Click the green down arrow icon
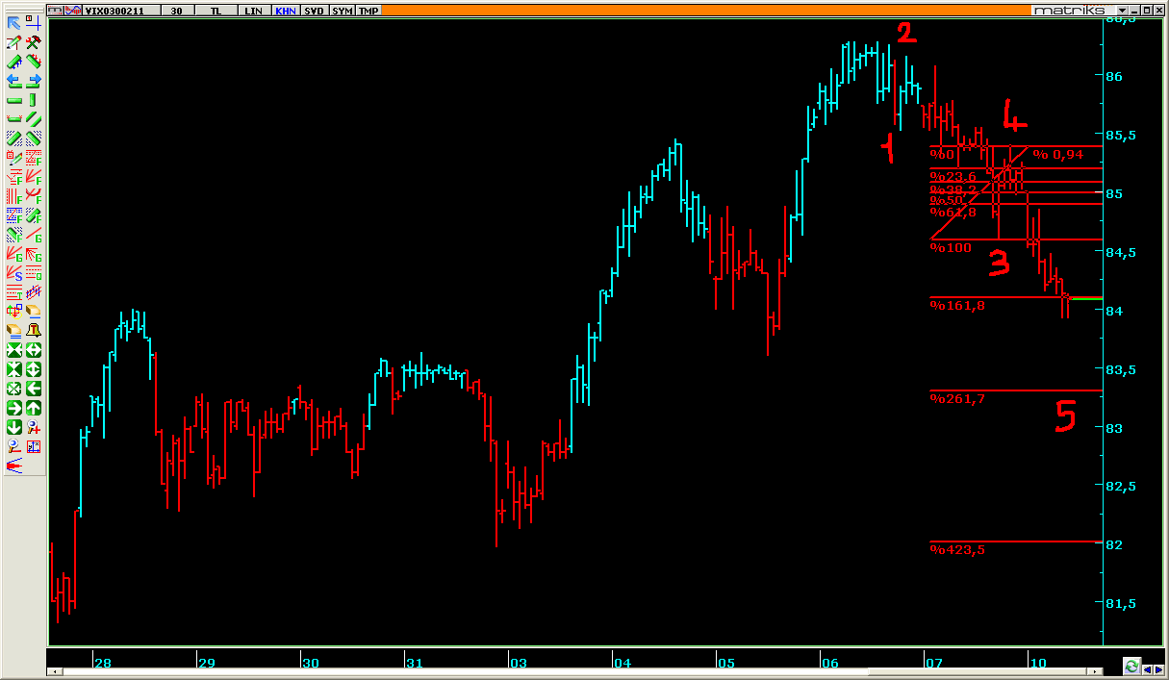 pyautogui.click(x=14, y=427)
